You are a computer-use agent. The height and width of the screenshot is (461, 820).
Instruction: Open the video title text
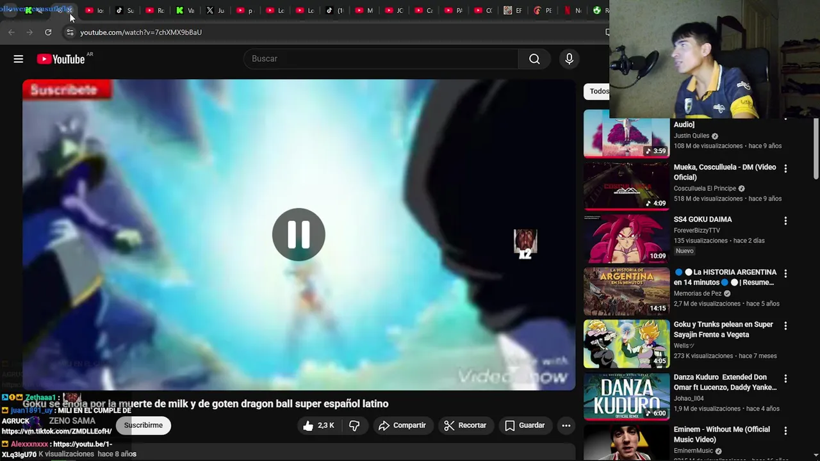tap(206, 403)
